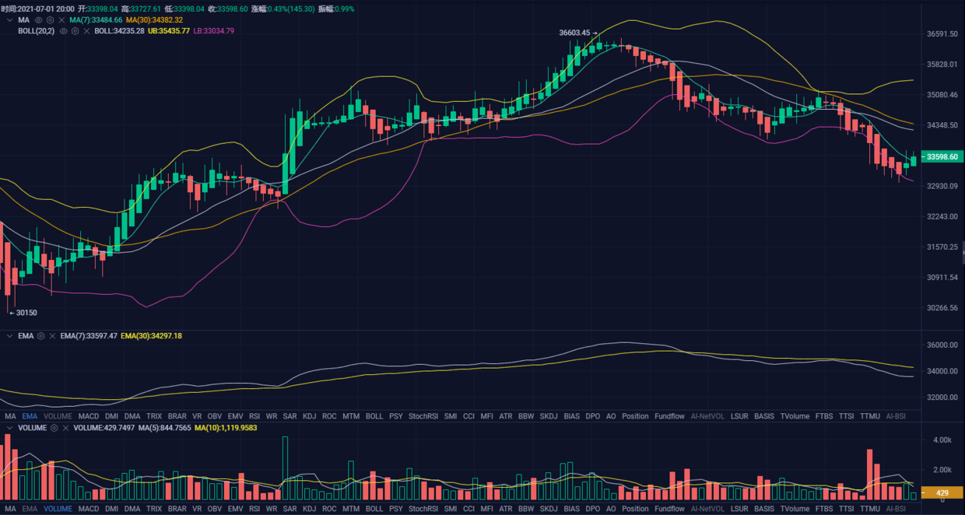Select BOLL in the EMA panel indicator row
Screen dimensions: 965x515
pyautogui.click(x=374, y=416)
